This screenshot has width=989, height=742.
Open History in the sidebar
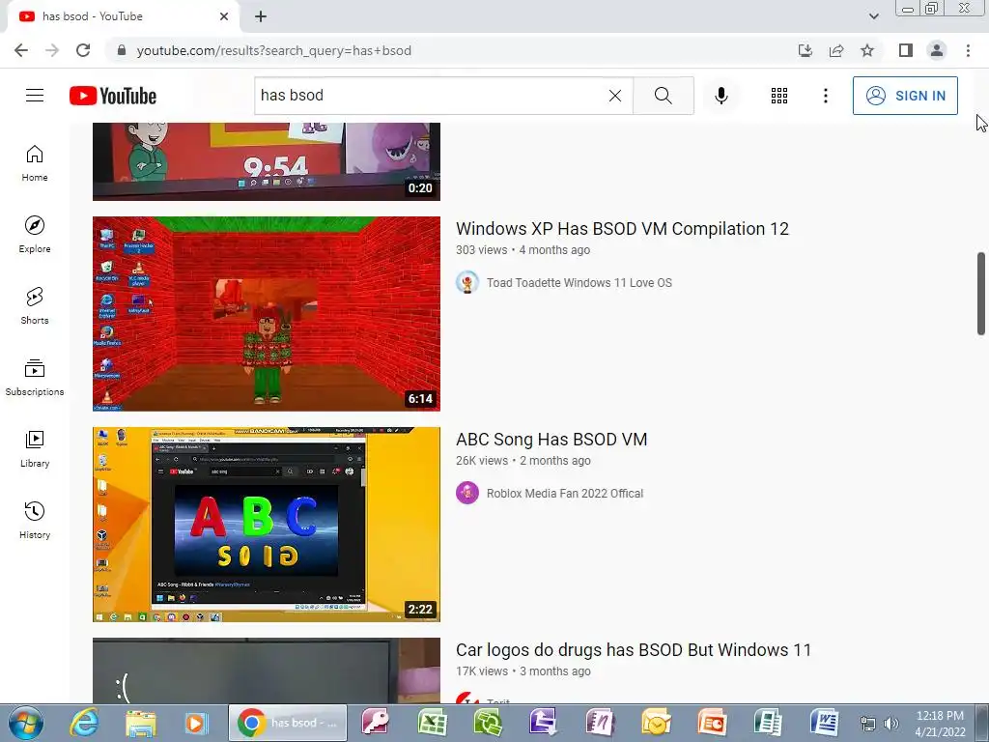35,520
